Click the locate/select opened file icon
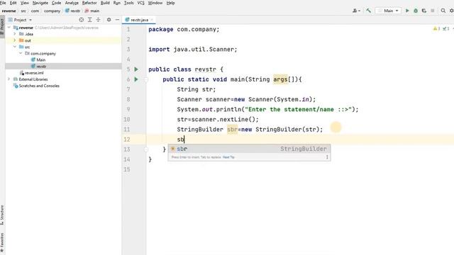 click(82, 20)
